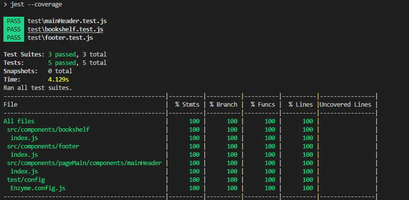409x200 pixels.
Task: Click the 'All files' row label
Action: pyautogui.click(x=19, y=121)
